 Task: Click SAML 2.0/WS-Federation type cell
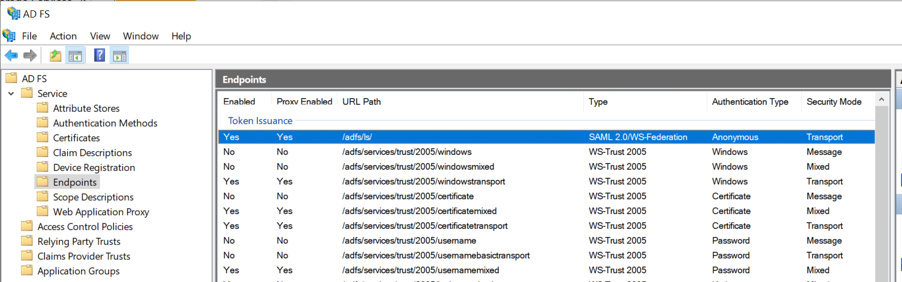click(x=638, y=137)
